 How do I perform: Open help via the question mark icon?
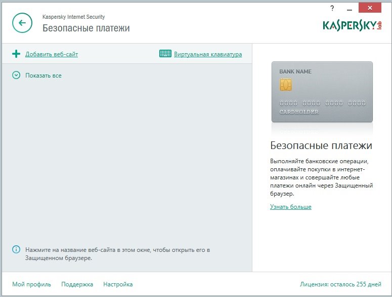click(x=332, y=9)
